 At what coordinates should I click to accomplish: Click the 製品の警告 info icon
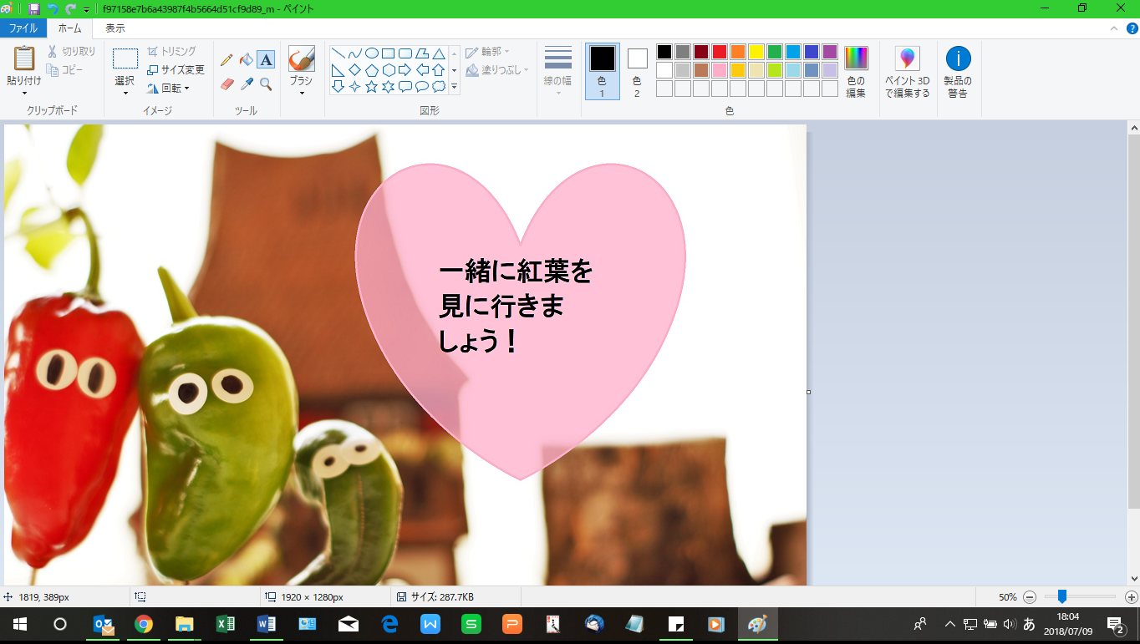958,58
